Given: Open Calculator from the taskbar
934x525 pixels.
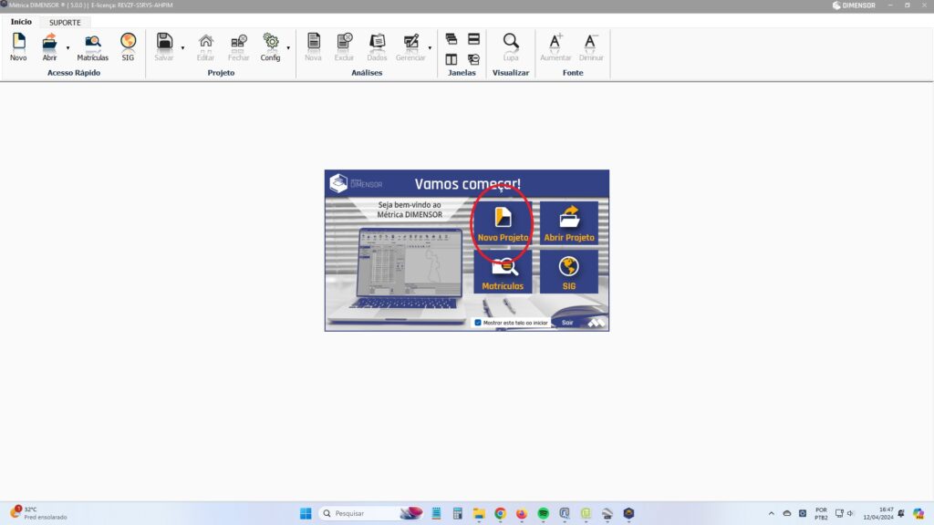Looking at the screenshot, I should pyautogui.click(x=458, y=513).
